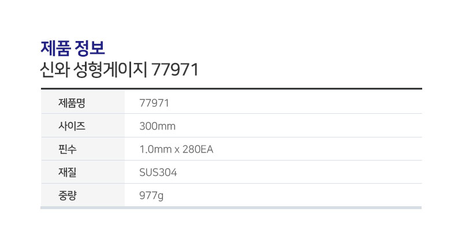Viewport: 462px width, 249px height.
Task: Click the 1.0mm x 280EA value
Action: tap(176, 150)
